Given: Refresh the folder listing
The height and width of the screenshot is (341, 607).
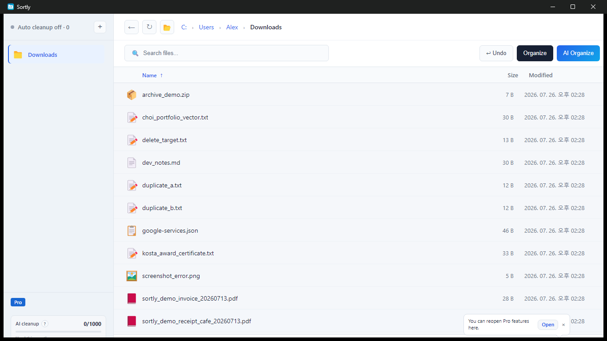Looking at the screenshot, I should tap(149, 27).
